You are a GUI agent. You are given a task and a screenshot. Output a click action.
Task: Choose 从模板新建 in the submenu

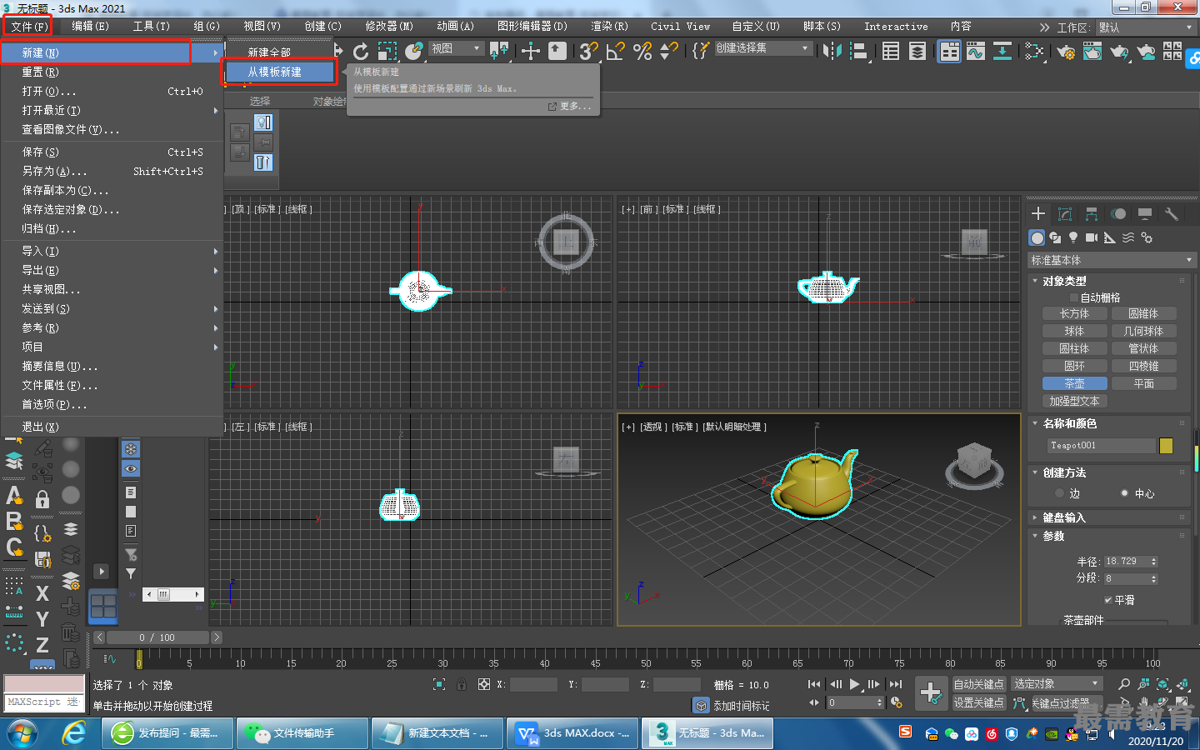tap(280, 72)
